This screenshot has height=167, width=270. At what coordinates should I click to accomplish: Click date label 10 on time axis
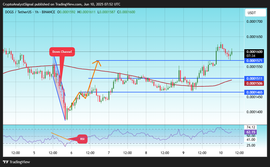(221, 153)
